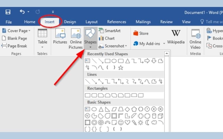Viewport: 223px width, 139px height.
Task: Click the Save icon in title bar
Action: pos(8,12)
